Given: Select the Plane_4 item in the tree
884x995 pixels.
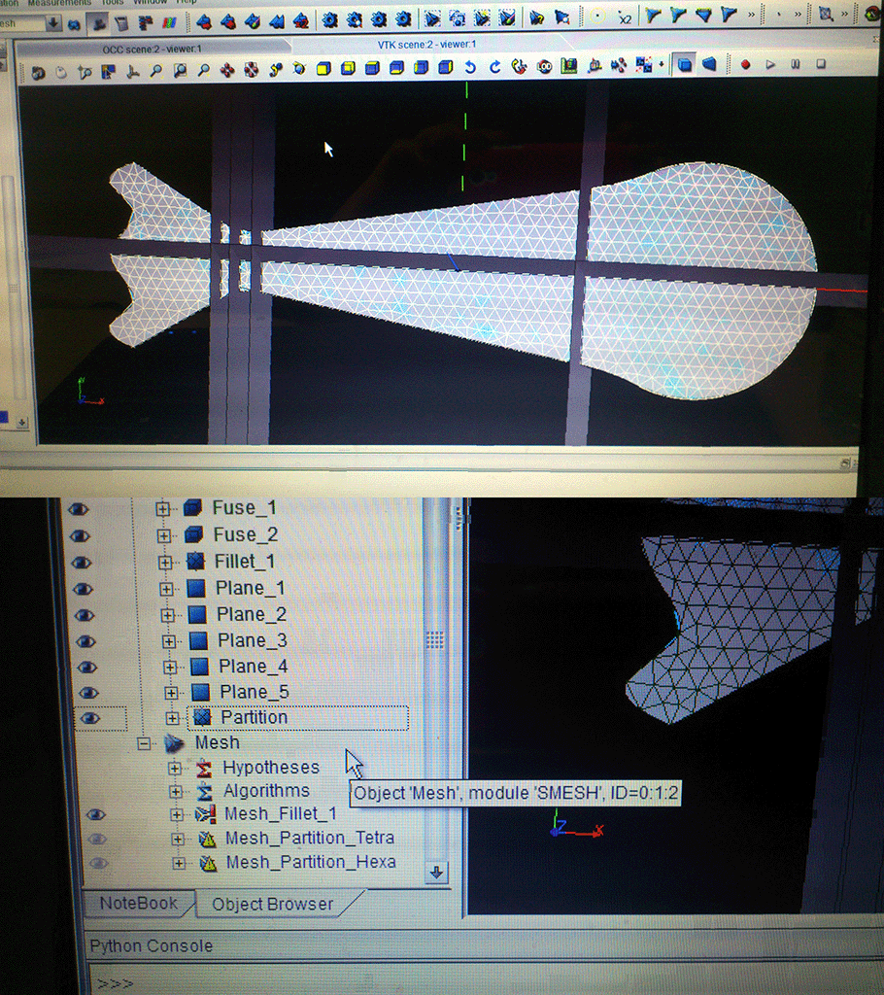Looking at the screenshot, I should [254, 667].
